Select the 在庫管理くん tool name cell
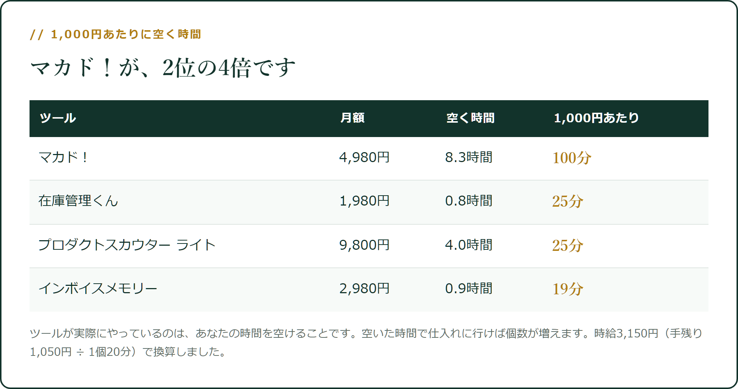 [x=78, y=201]
